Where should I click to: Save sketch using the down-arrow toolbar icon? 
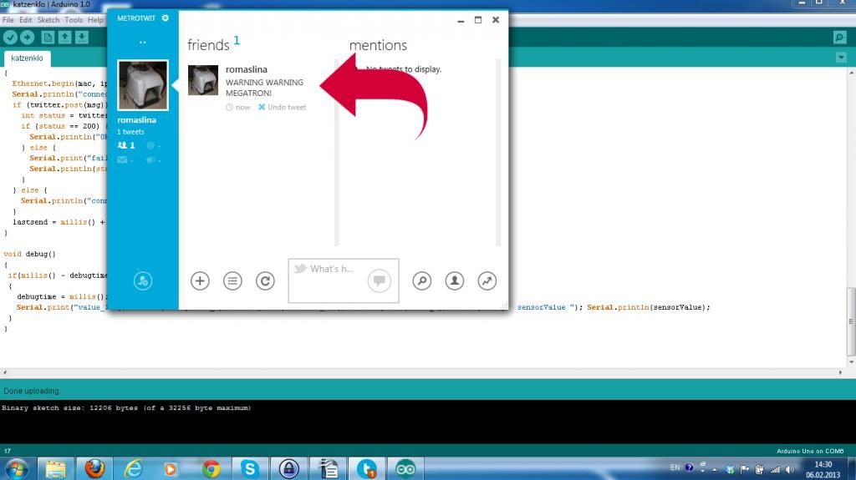click(x=82, y=37)
